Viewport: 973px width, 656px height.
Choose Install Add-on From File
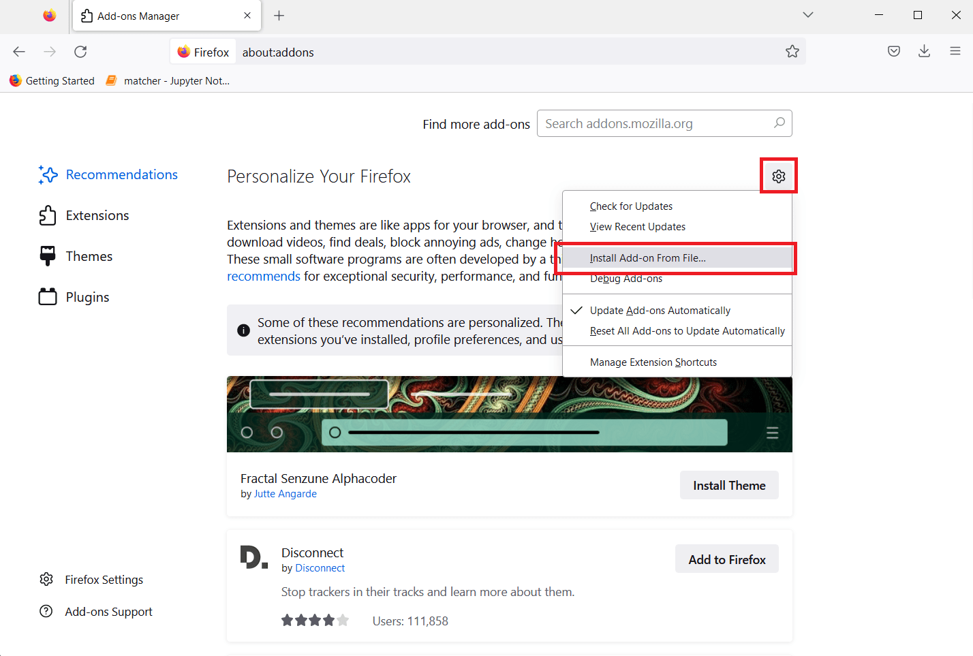pos(677,258)
